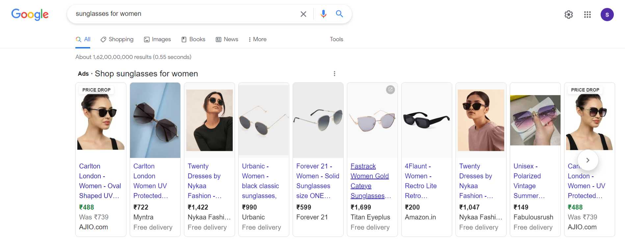Image resolution: width=625 pixels, height=246 pixels.
Task: Switch to the News tab
Action: (227, 39)
